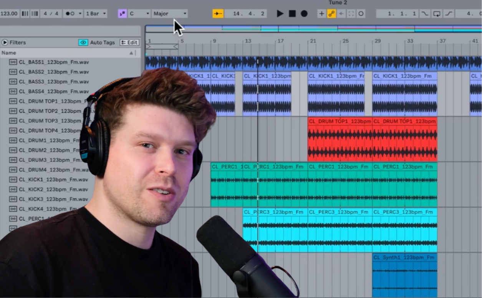Select the CL_KICK1 clip starting at bar 29
The width and height of the screenshot is (482, 298).
click(405, 94)
